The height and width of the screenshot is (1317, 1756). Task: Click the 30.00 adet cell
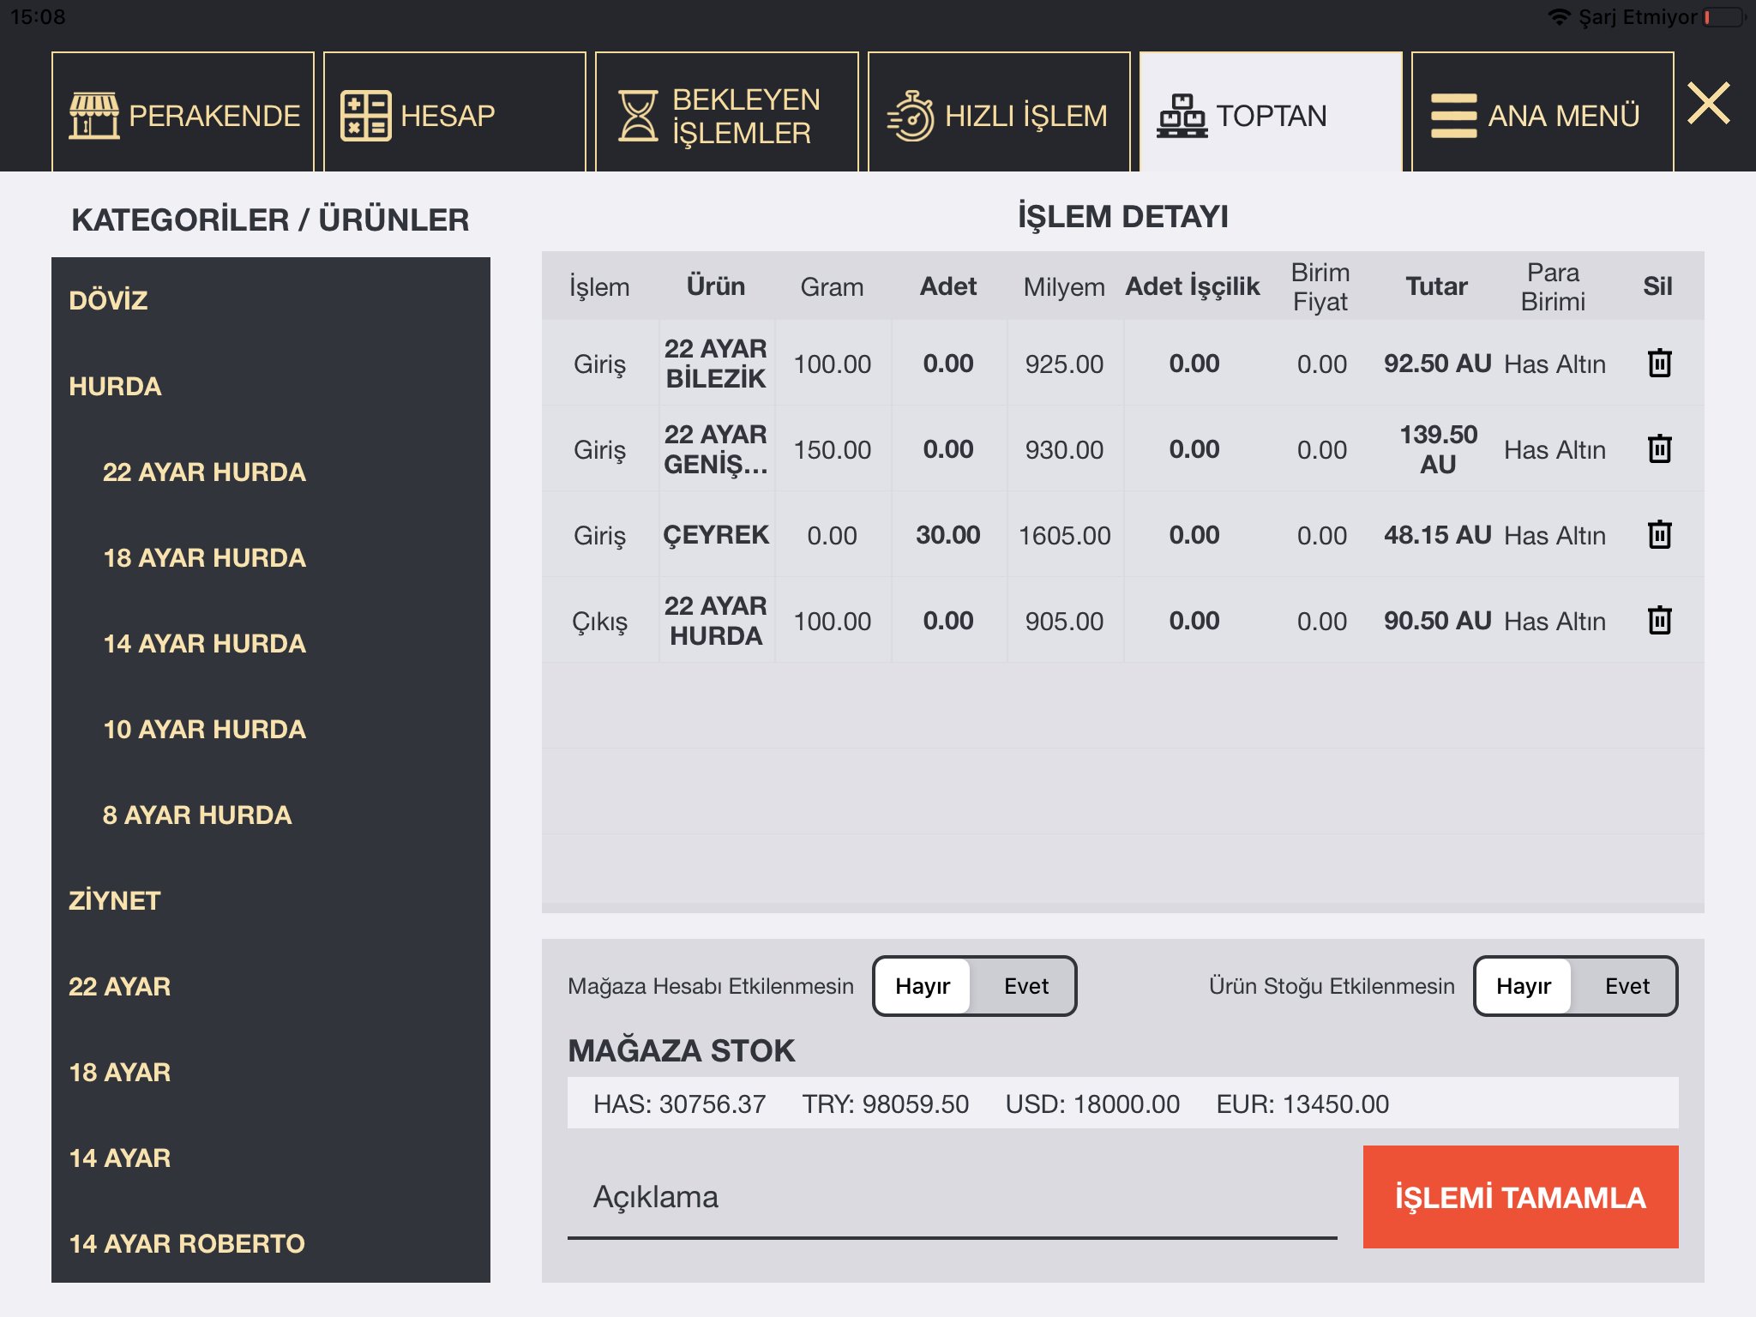[948, 534]
